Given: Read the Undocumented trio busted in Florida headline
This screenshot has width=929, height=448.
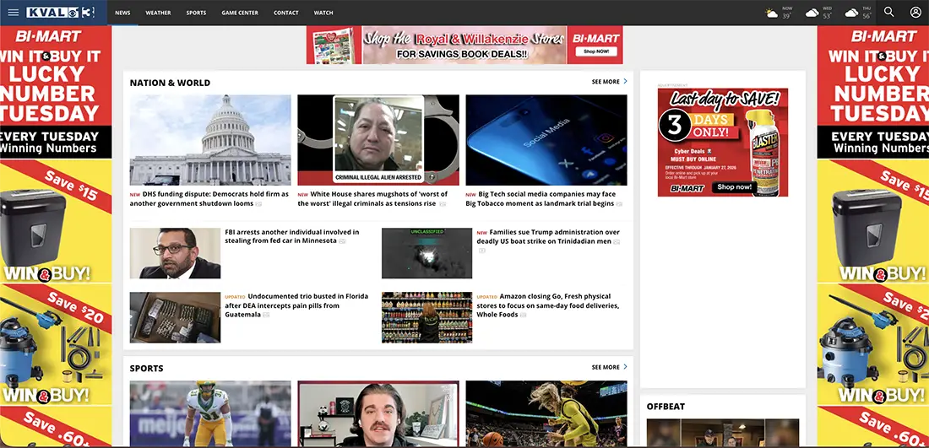Looking at the screenshot, I should pyautogui.click(x=296, y=305).
